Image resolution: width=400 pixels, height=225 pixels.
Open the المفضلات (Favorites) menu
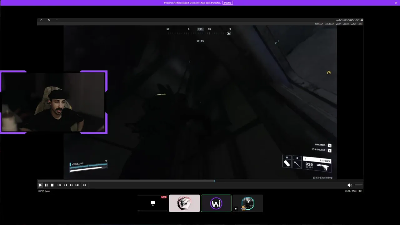[x=329, y=24]
